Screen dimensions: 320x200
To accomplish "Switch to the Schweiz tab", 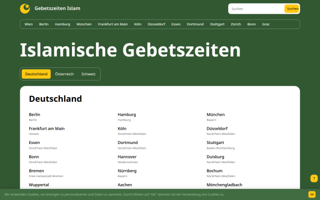I will click(89, 74).
